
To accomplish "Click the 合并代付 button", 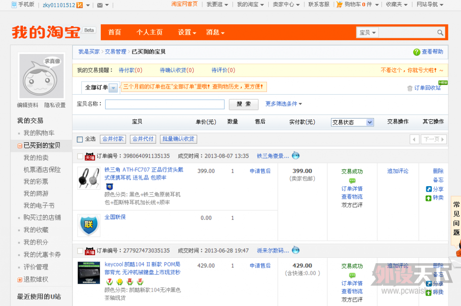I will point(143,139).
